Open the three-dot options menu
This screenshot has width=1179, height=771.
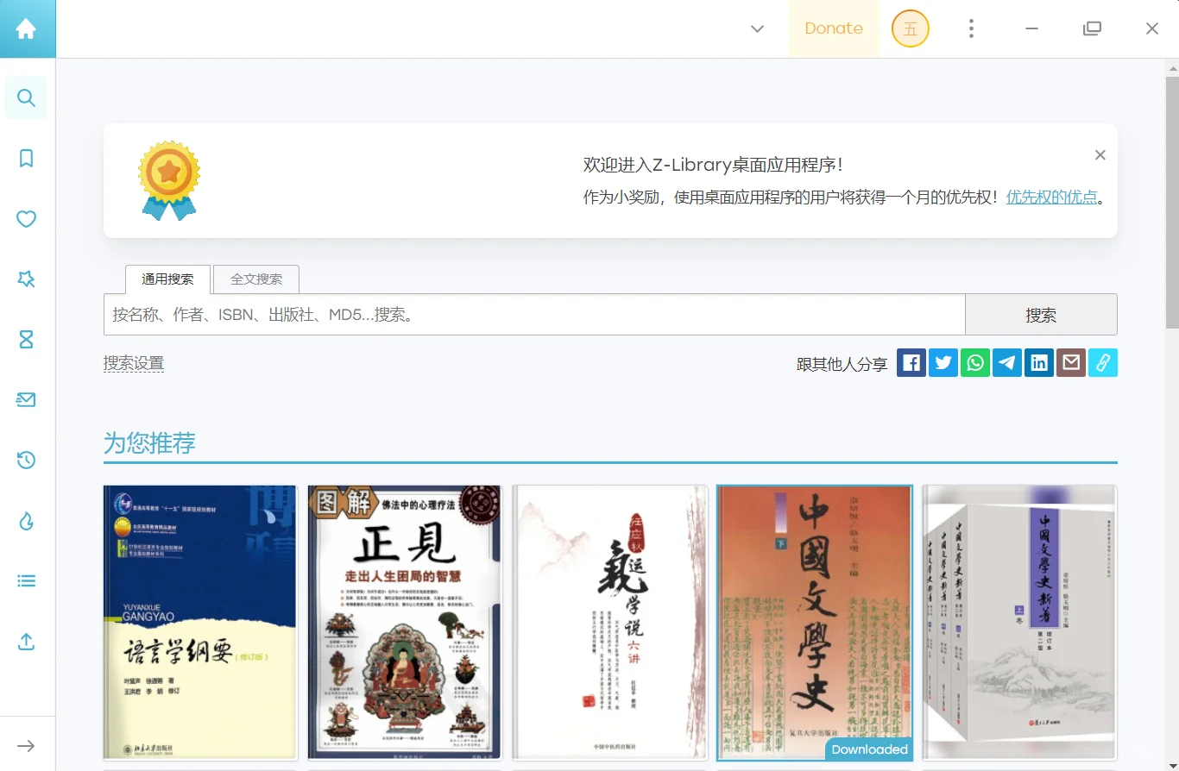click(x=971, y=28)
